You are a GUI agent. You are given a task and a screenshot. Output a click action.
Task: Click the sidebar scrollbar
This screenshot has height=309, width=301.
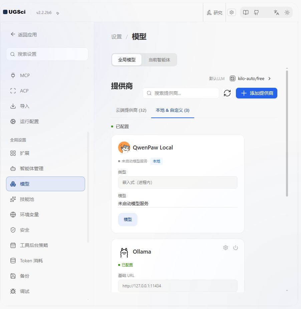coord(88,187)
